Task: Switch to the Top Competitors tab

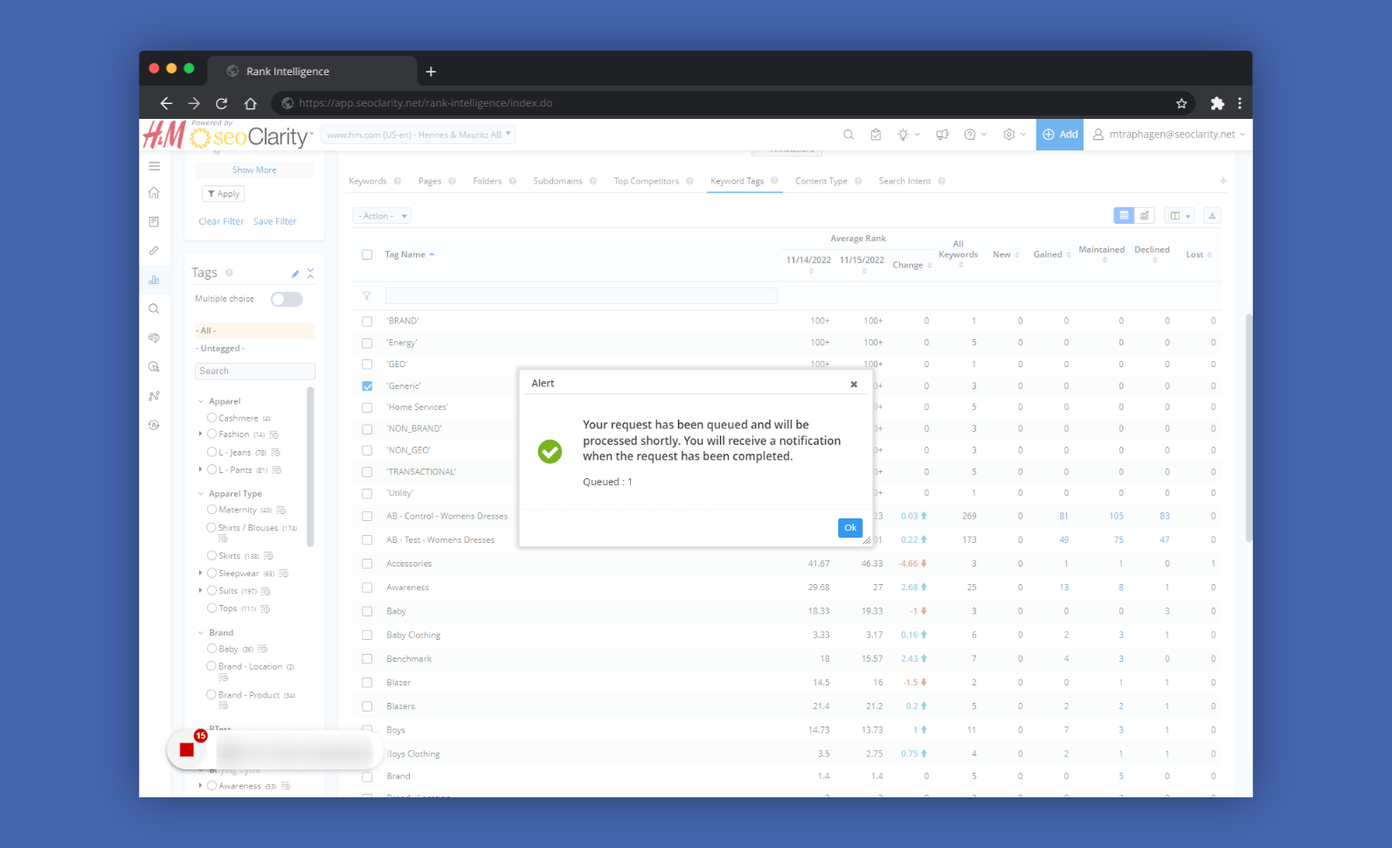Action: (x=647, y=181)
